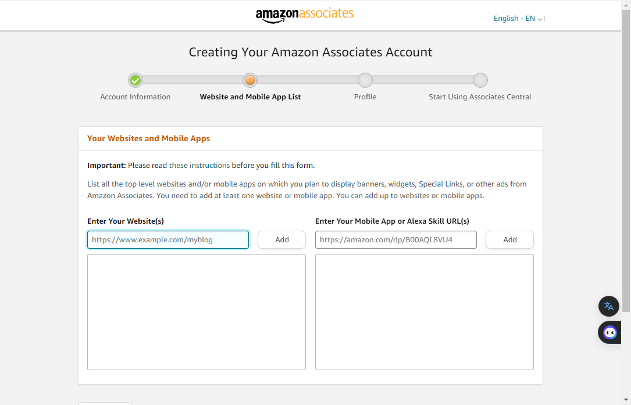Click inside the mobile apps list box
This screenshot has width=631, height=405.
click(x=425, y=312)
